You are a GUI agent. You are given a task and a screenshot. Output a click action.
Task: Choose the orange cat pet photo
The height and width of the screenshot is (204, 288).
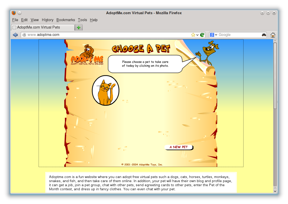click(x=106, y=90)
